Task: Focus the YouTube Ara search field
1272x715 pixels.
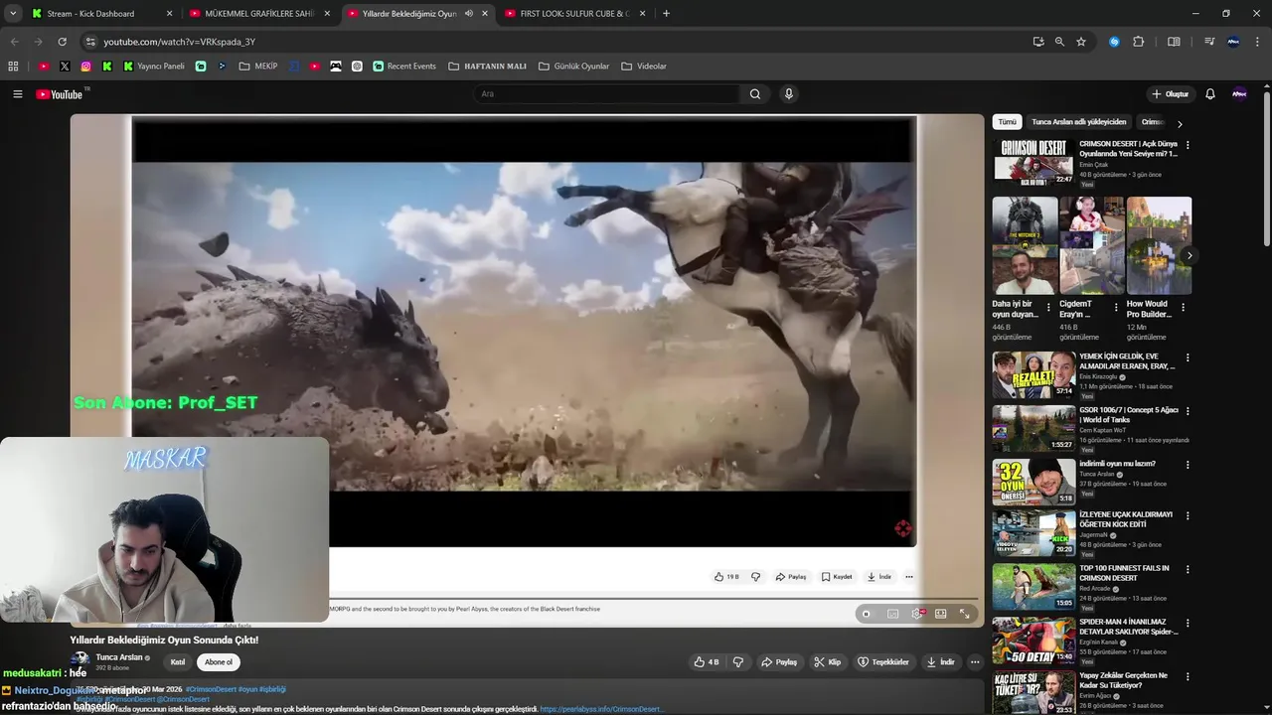Action: coord(606,94)
